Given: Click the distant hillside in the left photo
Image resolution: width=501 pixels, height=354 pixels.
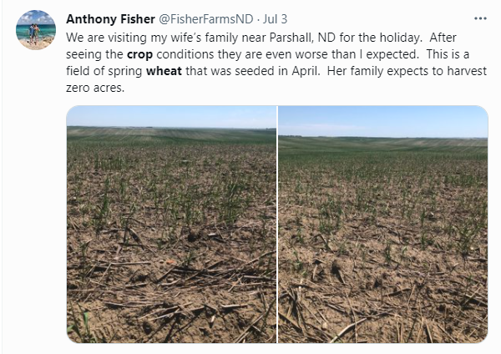Looking at the screenshot, I should 171,134.
